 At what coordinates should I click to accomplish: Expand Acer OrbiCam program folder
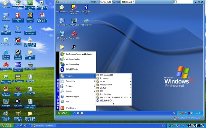(114, 94)
